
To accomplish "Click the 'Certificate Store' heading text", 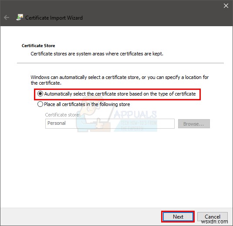I will 38,45.
